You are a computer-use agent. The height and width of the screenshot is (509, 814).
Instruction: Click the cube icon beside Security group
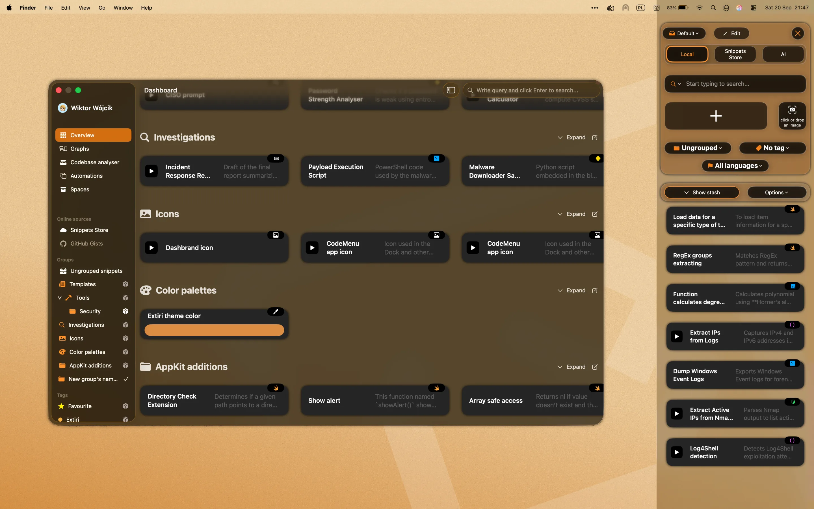[125, 311]
